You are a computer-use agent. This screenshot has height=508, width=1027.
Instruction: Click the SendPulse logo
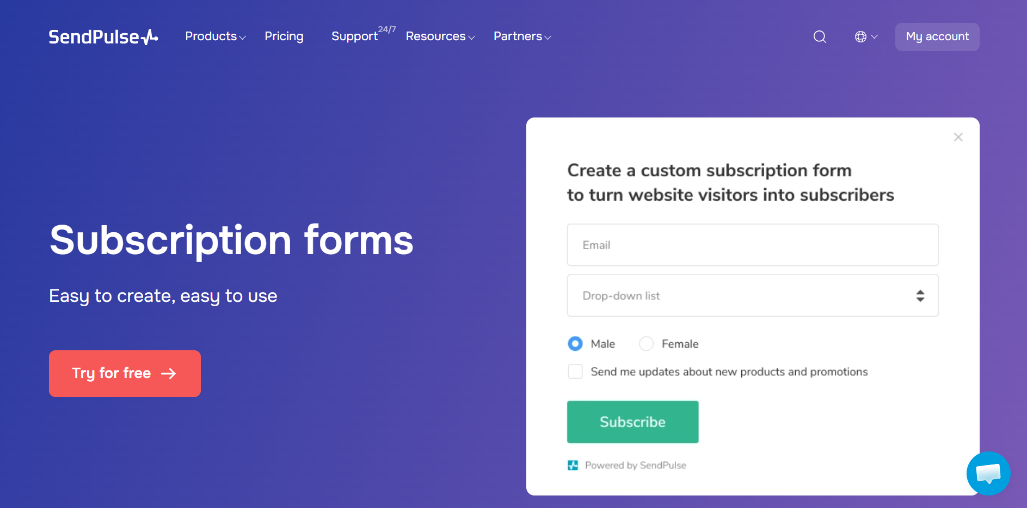click(103, 36)
